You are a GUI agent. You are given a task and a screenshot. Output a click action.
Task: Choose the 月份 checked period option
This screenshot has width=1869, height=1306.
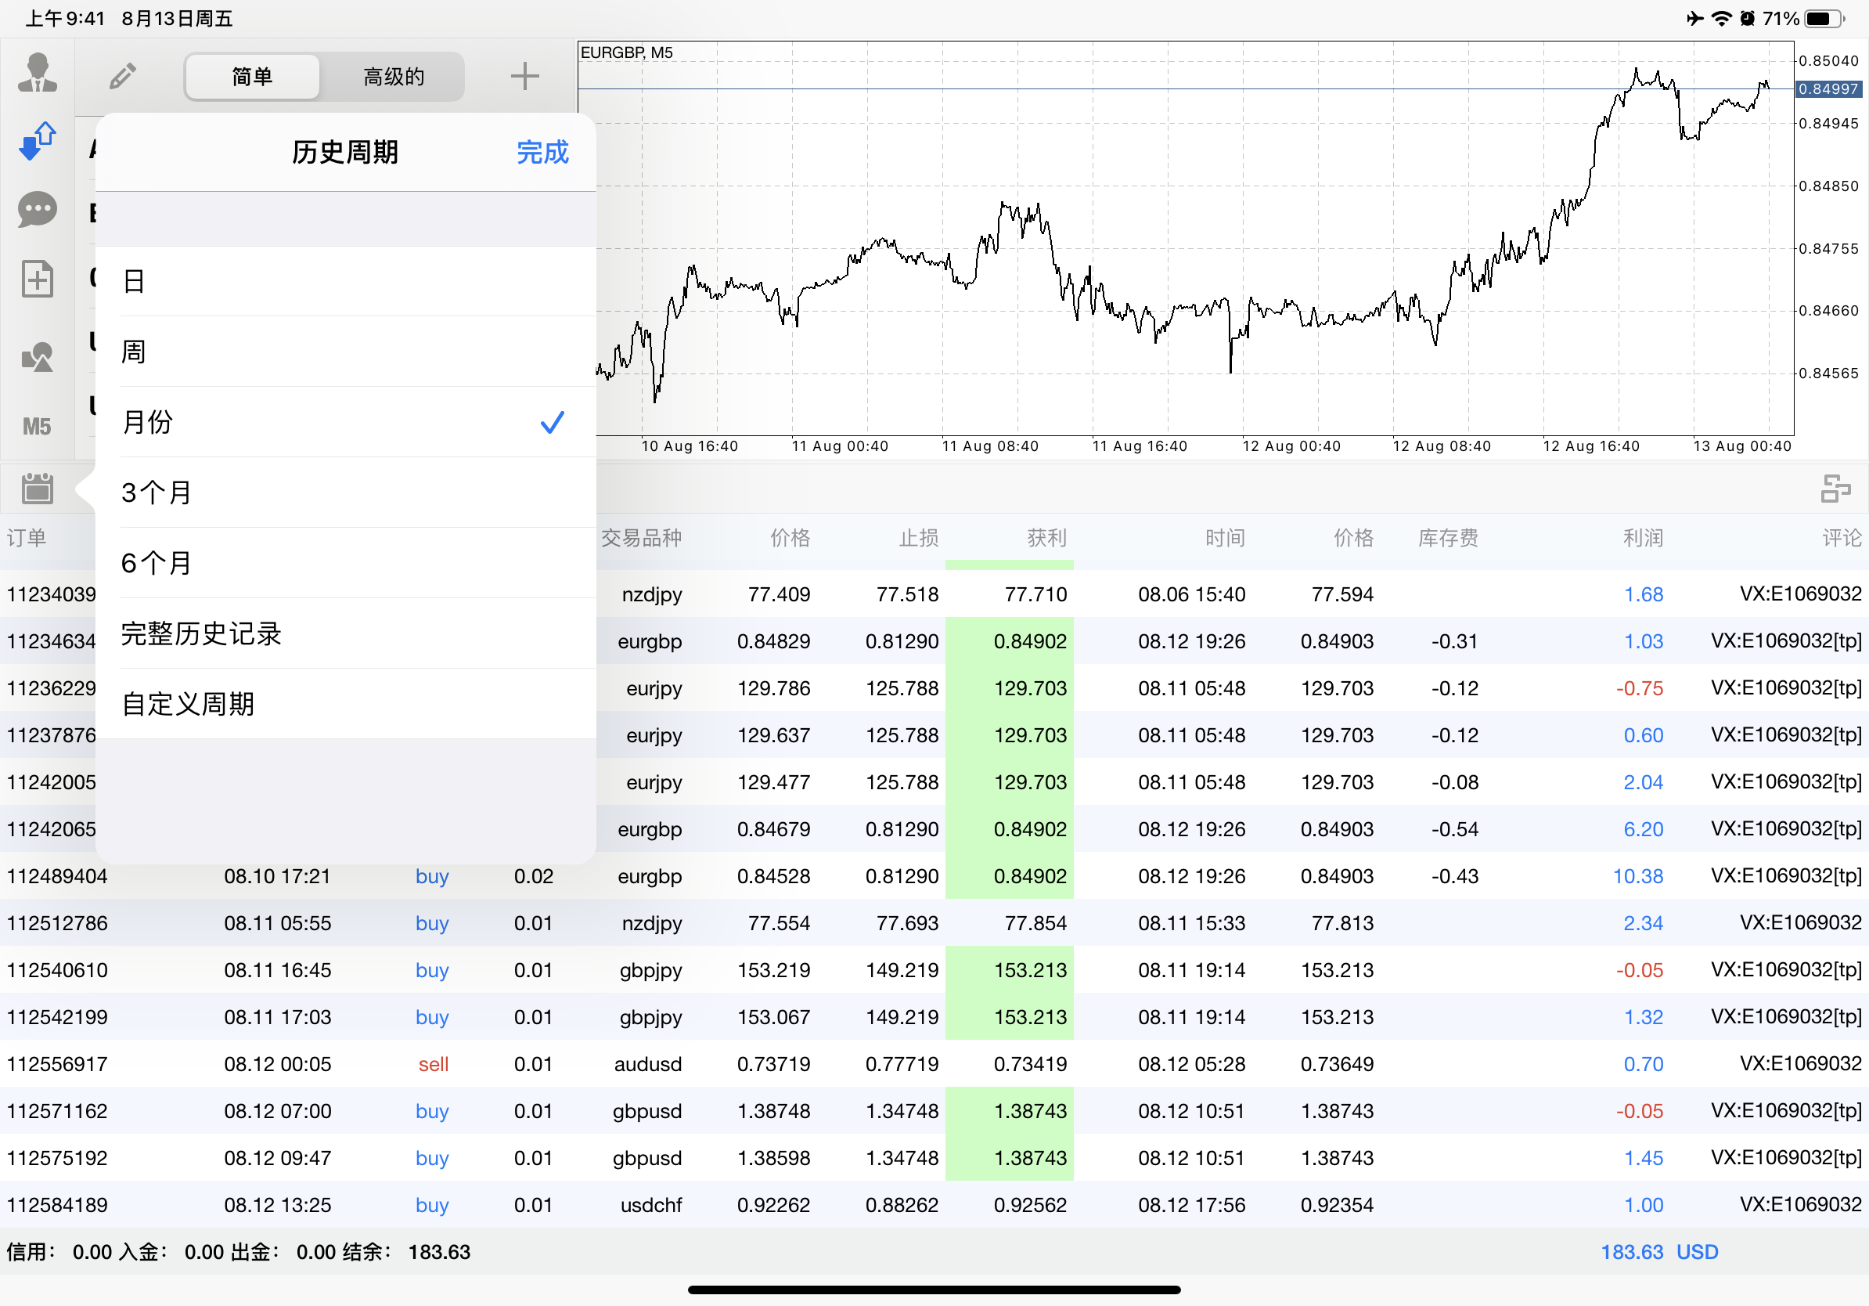click(x=346, y=422)
